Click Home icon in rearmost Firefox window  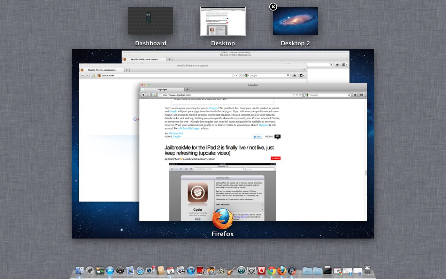(337, 65)
